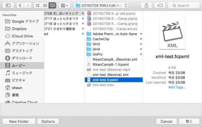Toggle the sidebar visibility button
This screenshot has width=202, height=127.
[x=8, y=5]
